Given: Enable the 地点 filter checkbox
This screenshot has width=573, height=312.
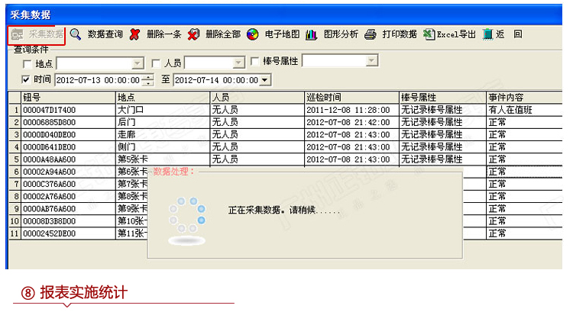Looking at the screenshot, I should pyautogui.click(x=27, y=64).
